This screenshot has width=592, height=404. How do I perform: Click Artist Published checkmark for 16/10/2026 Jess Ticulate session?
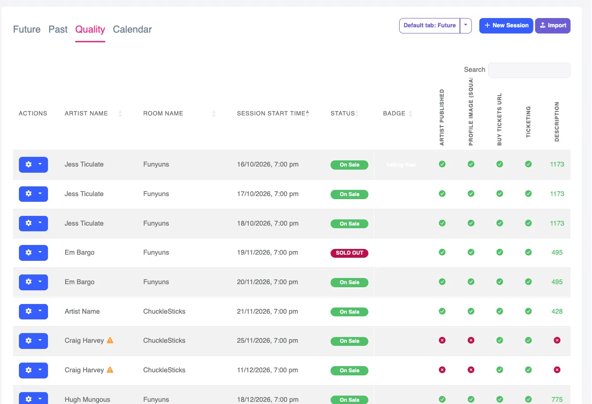(442, 164)
